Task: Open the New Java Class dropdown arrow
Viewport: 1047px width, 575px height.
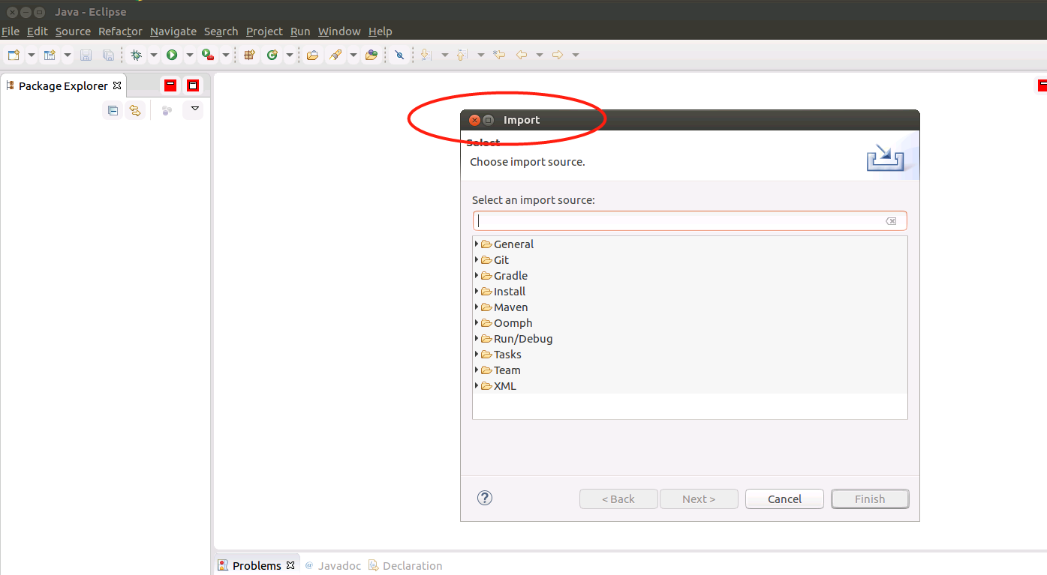Action: tap(290, 55)
